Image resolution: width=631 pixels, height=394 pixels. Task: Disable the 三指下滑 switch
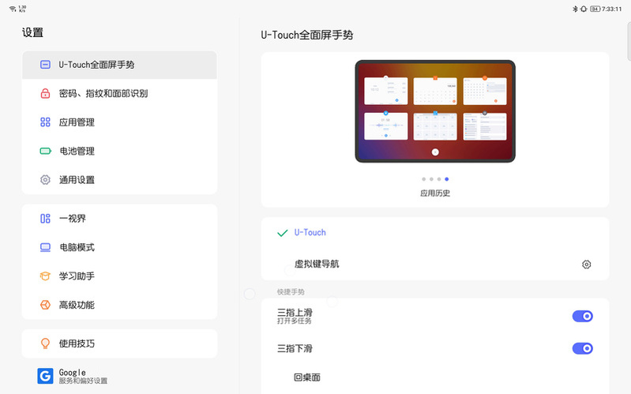pos(582,348)
